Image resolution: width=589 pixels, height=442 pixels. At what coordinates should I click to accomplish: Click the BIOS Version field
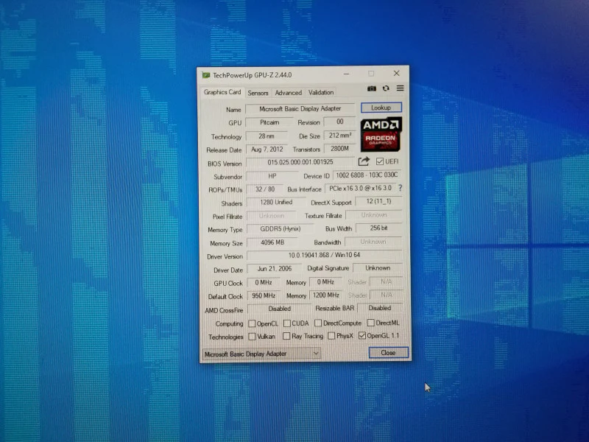coord(300,162)
